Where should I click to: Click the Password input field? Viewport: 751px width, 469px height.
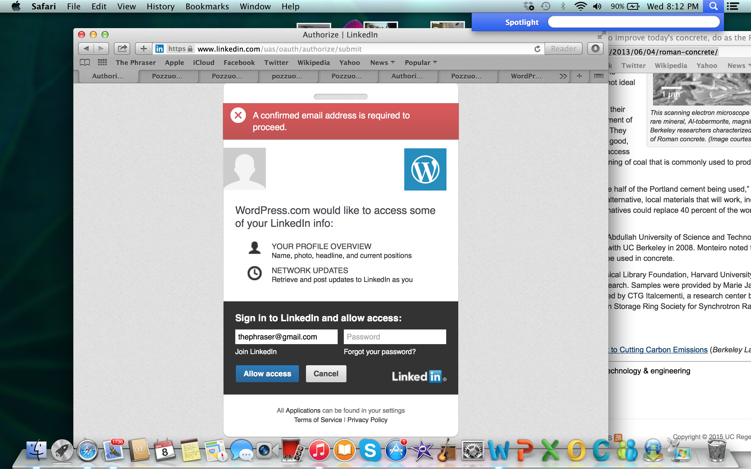point(395,337)
